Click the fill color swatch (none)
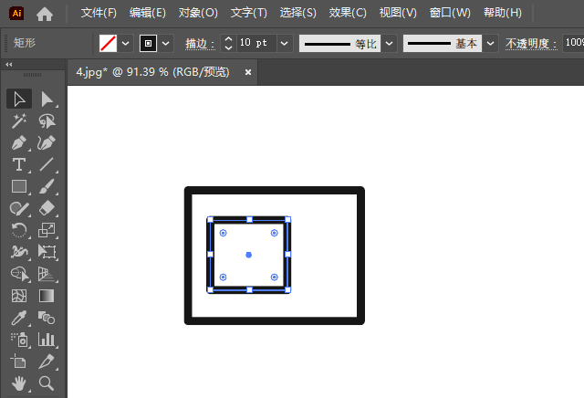The height and width of the screenshot is (398, 584). pyautogui.click(x=108, y=43)
